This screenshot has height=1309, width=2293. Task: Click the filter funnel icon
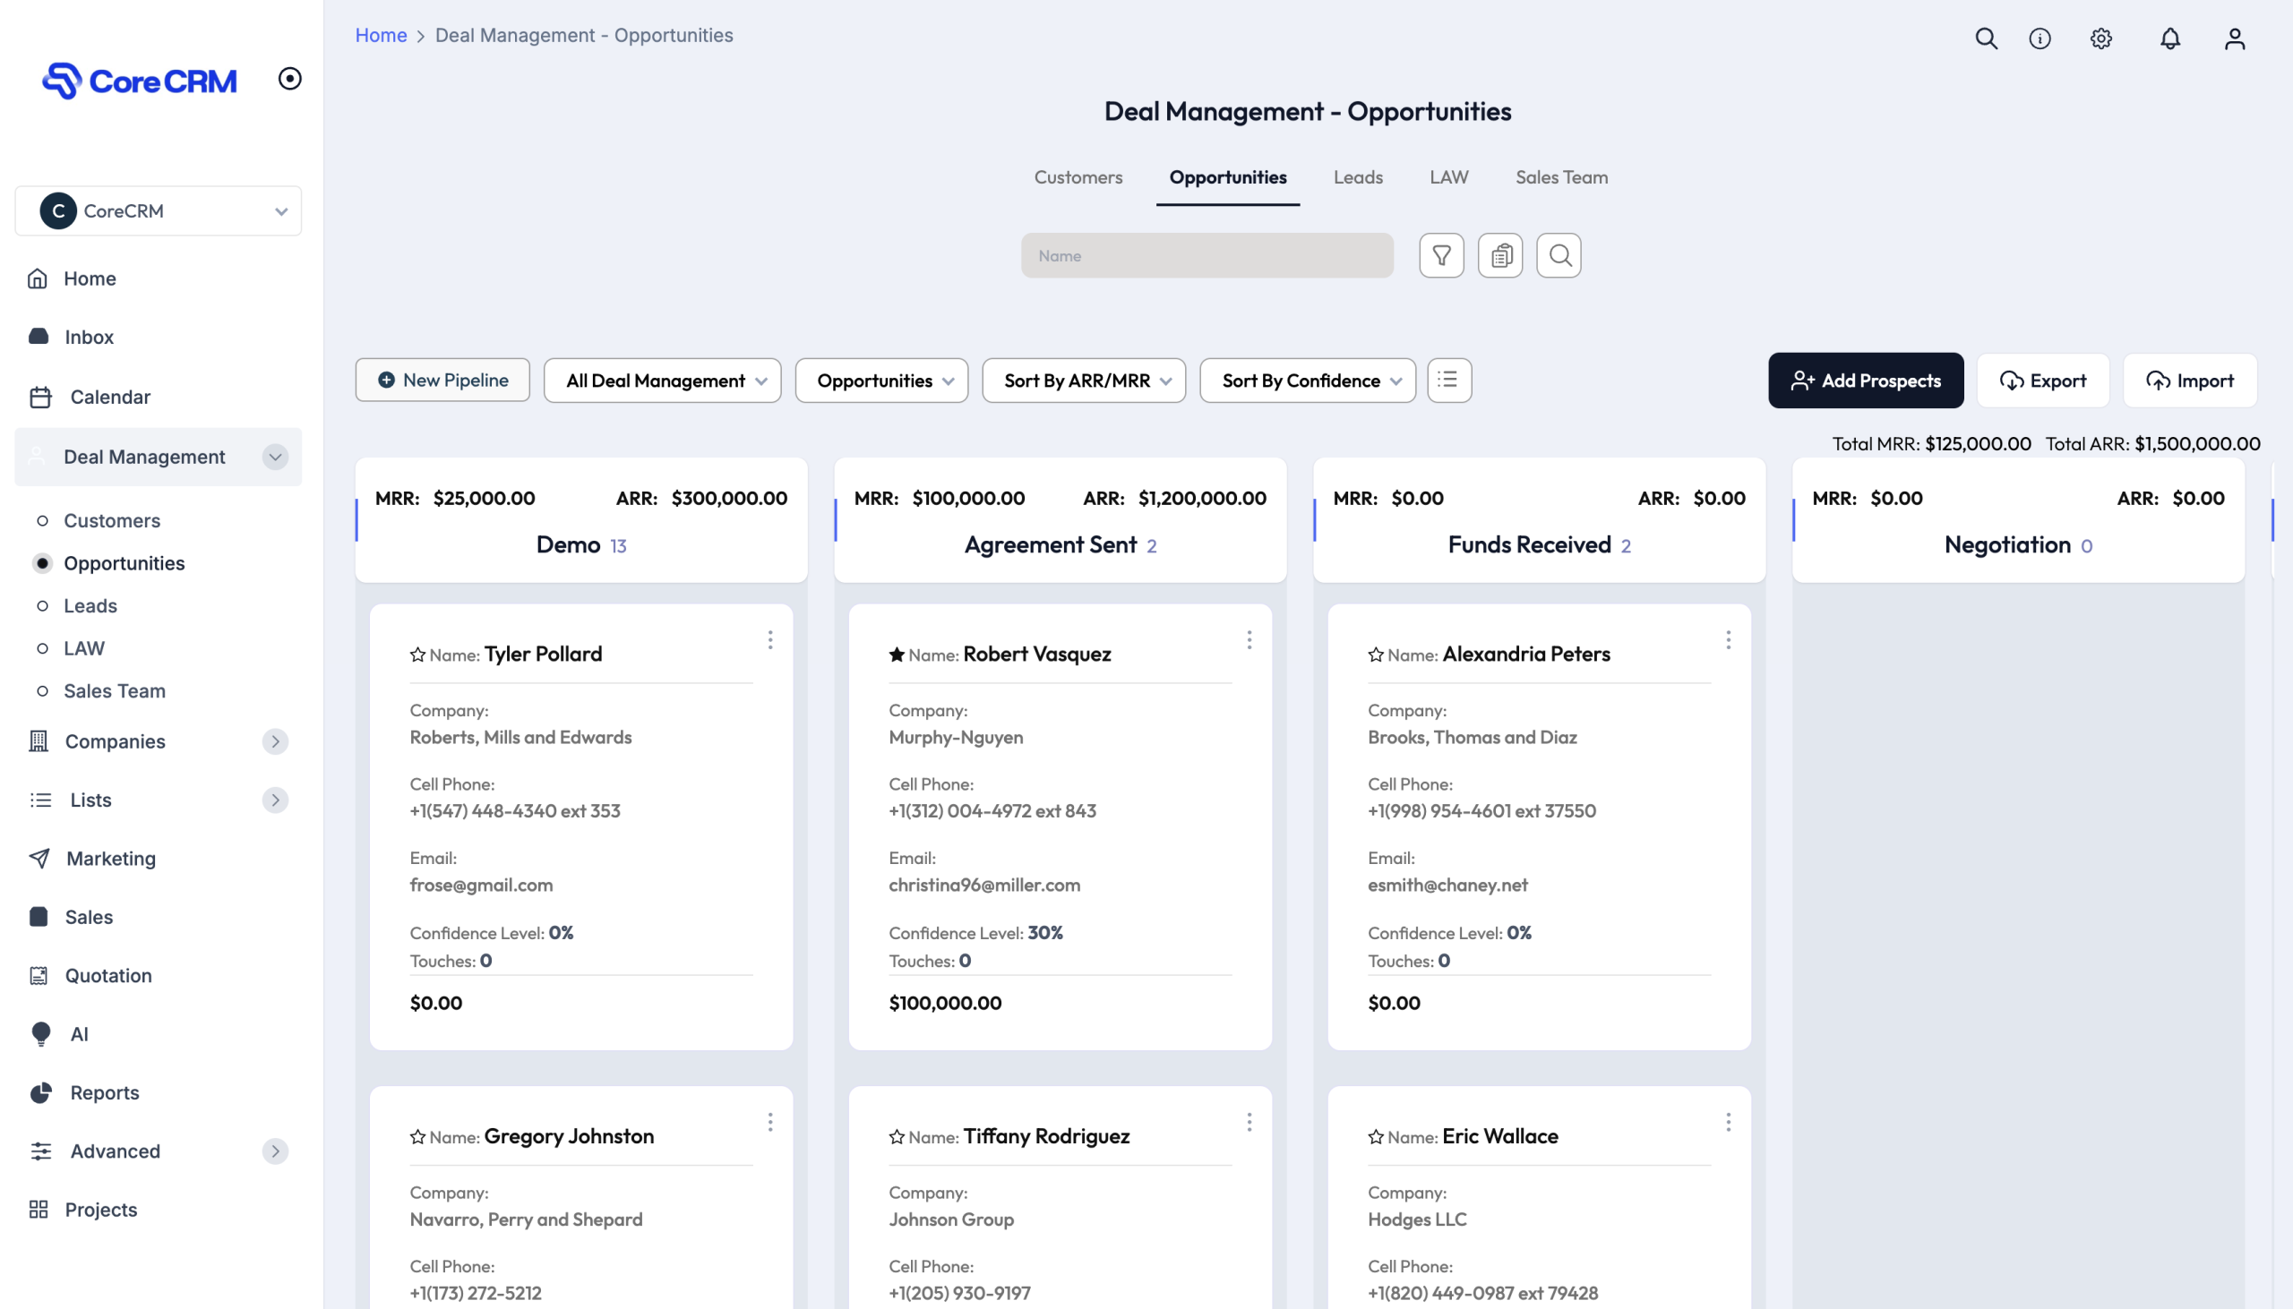tap(1441, 255)
